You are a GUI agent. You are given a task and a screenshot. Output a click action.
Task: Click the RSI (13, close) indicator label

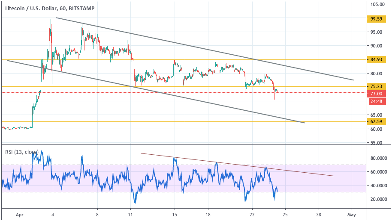click(21, 152)
